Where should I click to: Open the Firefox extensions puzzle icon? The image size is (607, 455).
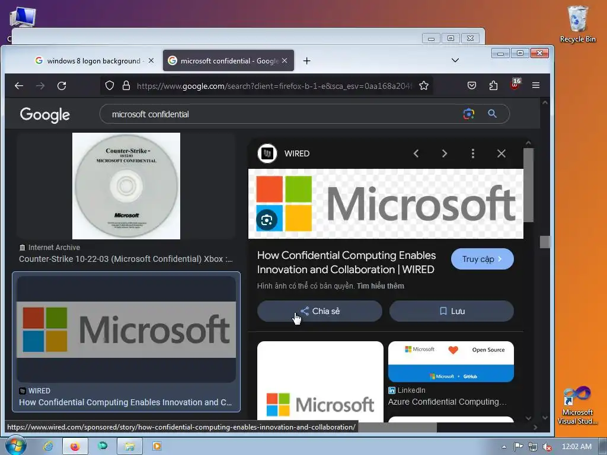pyautogui.click(x=493, y=85)
